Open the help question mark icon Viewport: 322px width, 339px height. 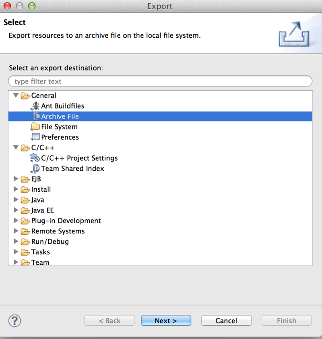(14, 321)
